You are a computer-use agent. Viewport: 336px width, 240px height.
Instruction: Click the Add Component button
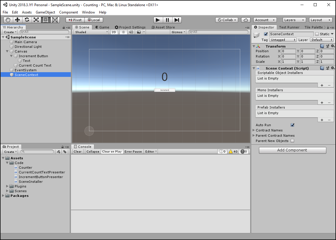pos(292,150)
